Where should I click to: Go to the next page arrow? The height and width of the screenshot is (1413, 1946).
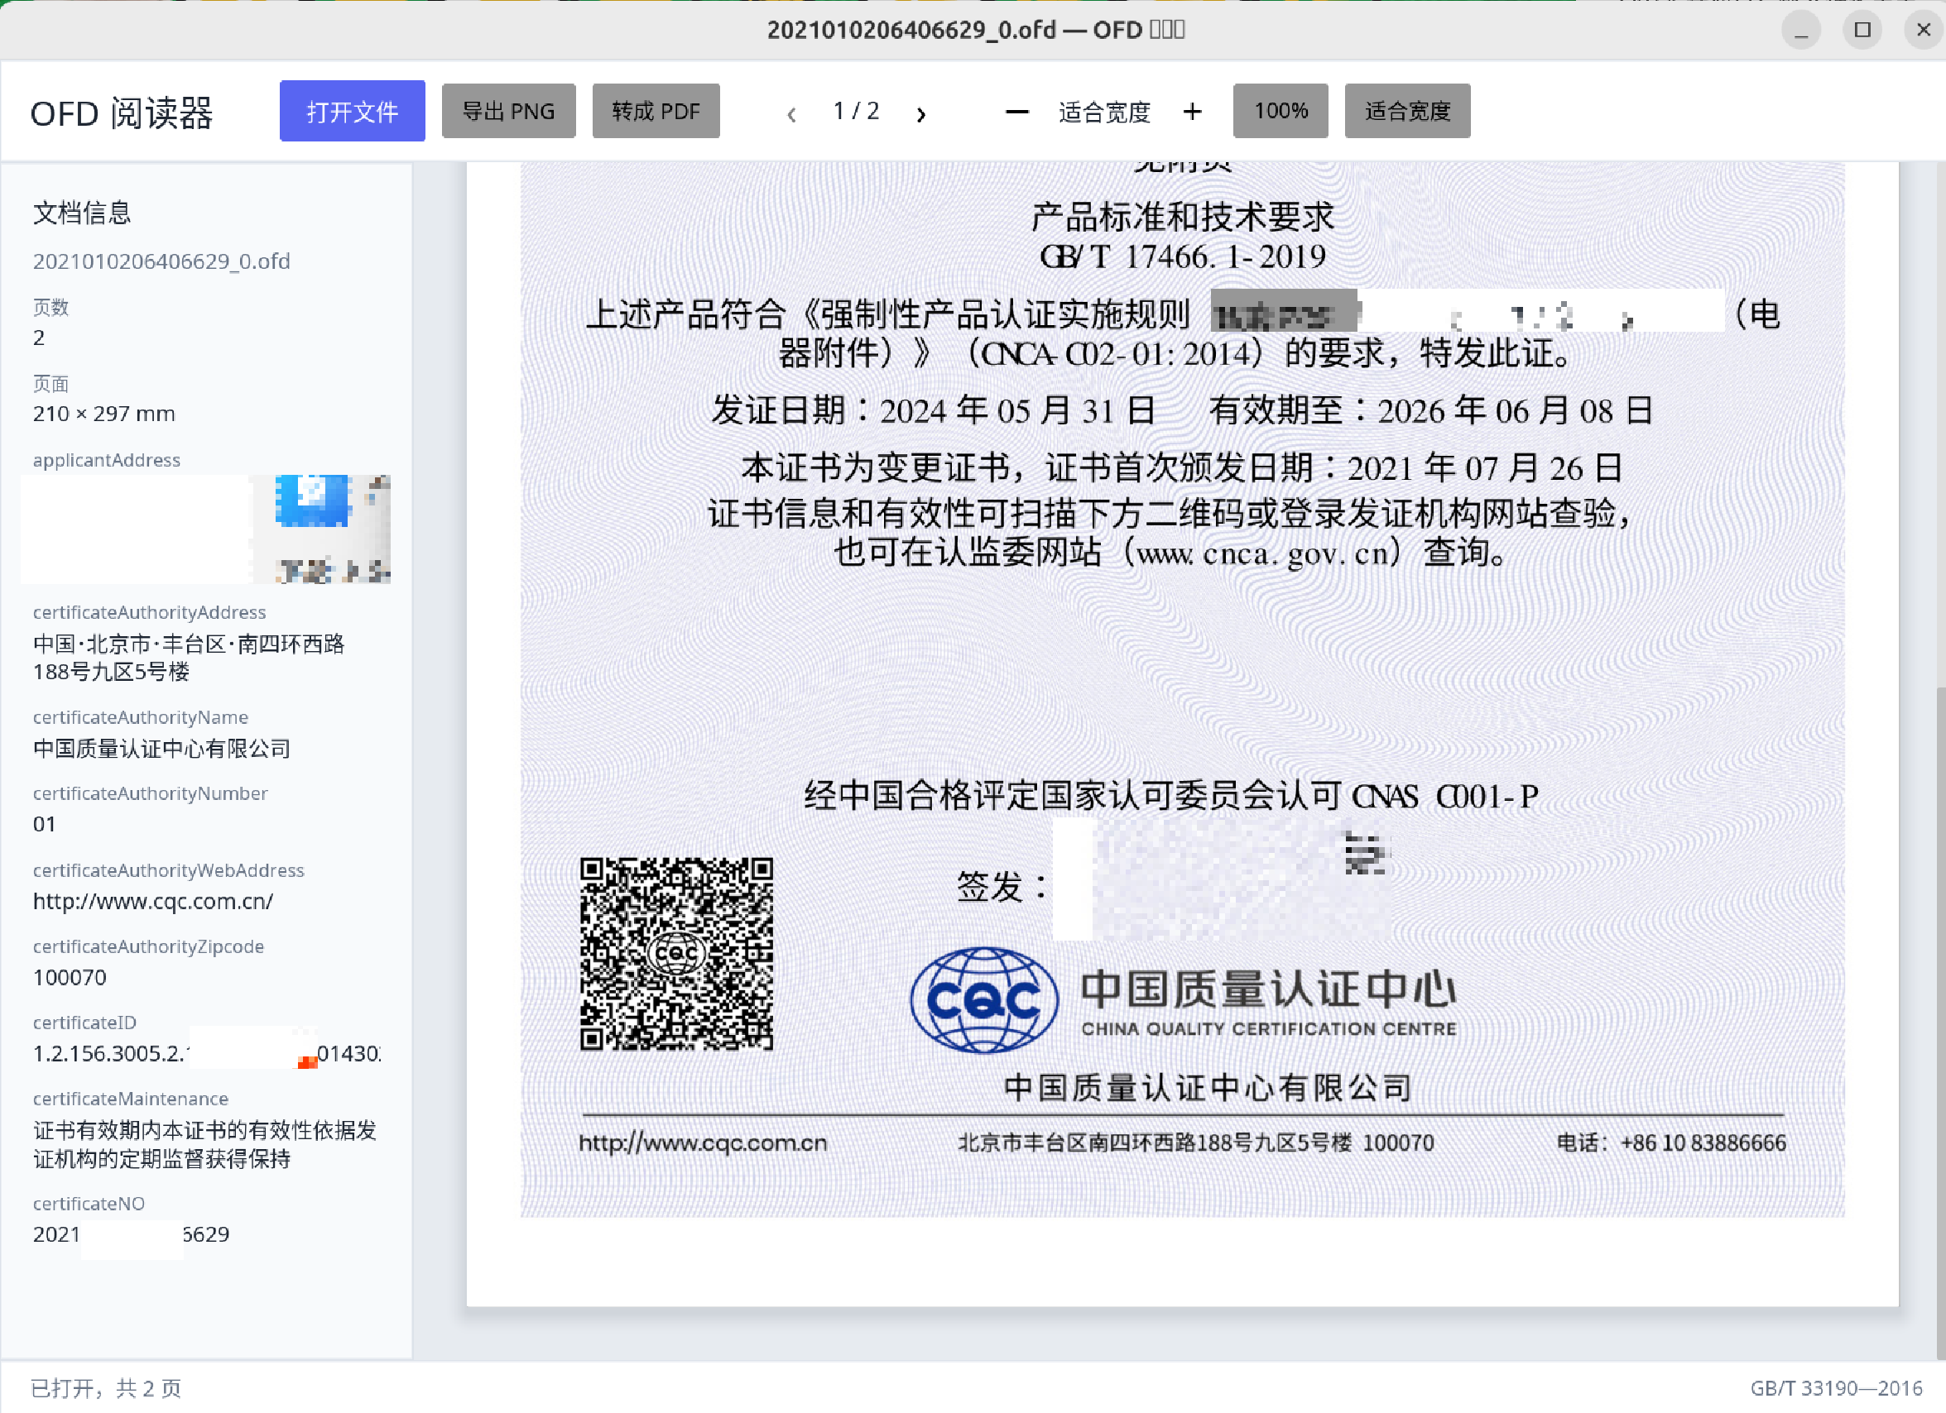(x=921, y=113)
